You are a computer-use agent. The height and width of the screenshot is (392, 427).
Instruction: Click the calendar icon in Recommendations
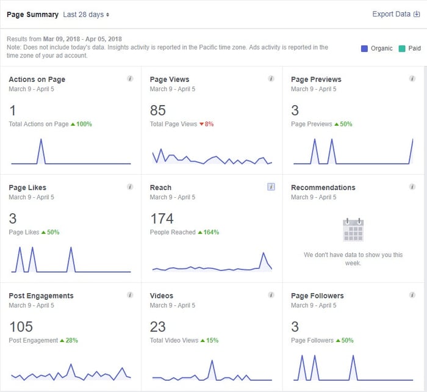click(x=353, y=230)
